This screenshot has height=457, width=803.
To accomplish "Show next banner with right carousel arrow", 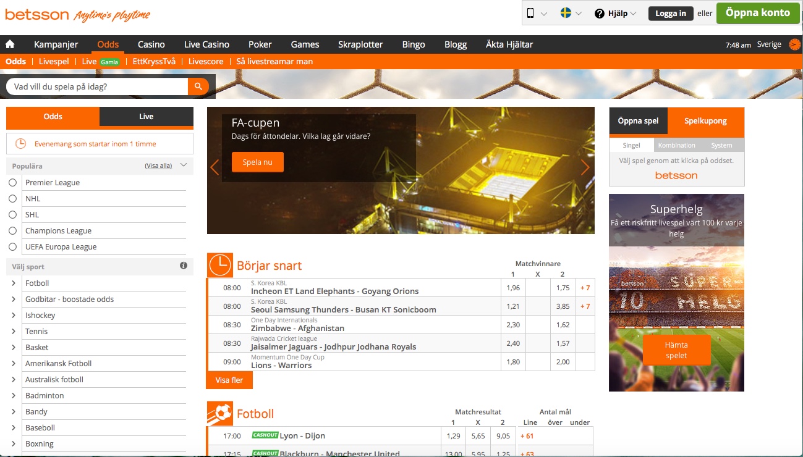I will coord(585,167).
